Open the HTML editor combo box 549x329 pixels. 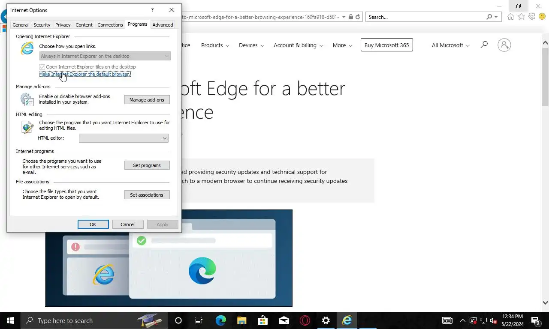tap(124, 138)
